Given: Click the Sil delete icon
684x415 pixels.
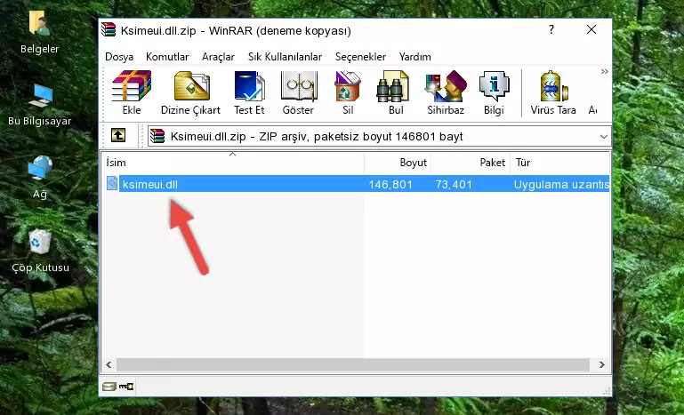Looking at the screenshot, I should click(x=348, y=92).
